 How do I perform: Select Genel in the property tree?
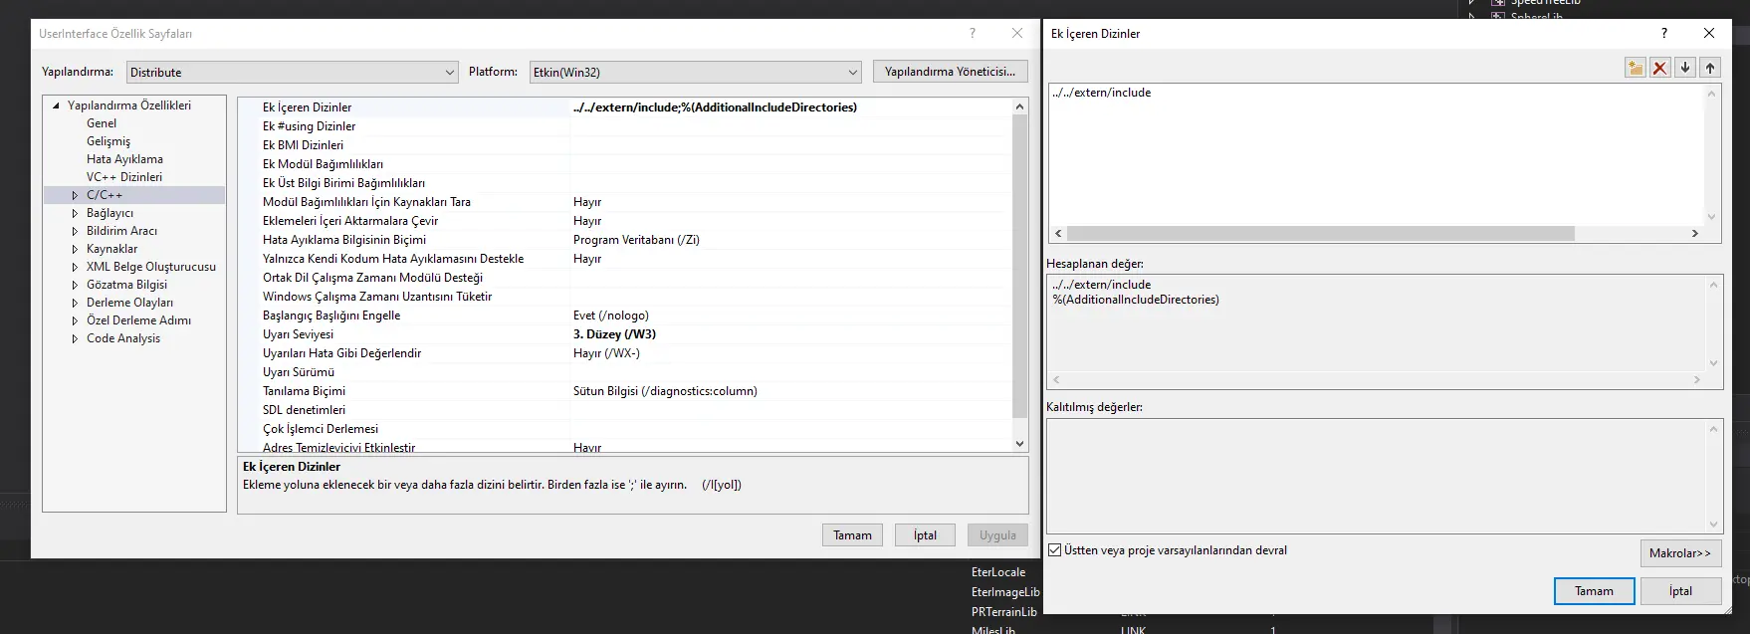click(x=102, y=123)
